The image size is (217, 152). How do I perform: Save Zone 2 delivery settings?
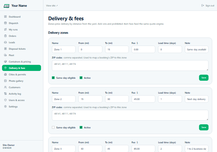tap(204, 127)
